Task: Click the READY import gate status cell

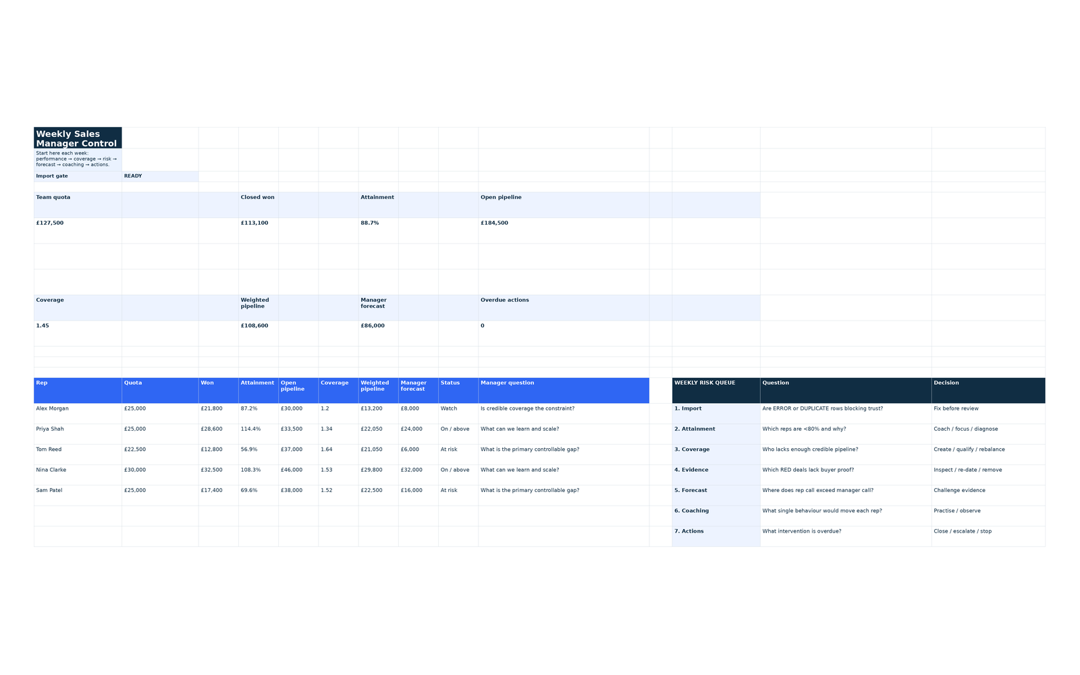Action: (160, 176)
